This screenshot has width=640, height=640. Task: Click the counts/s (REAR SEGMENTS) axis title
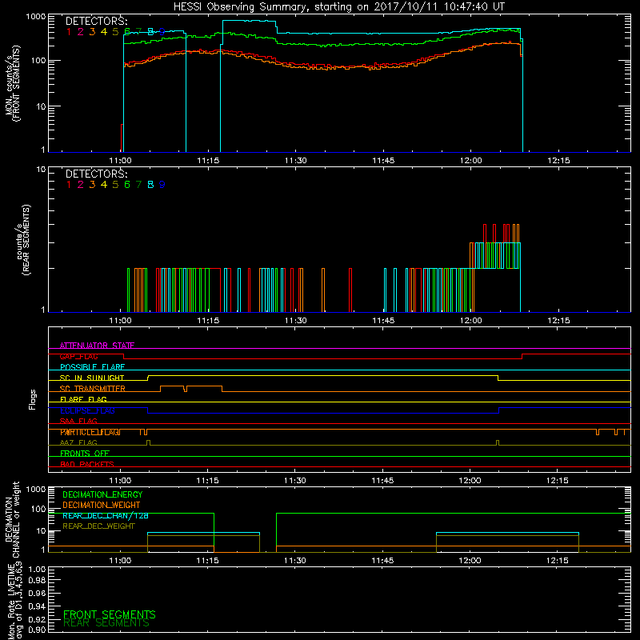pos(23,241)
